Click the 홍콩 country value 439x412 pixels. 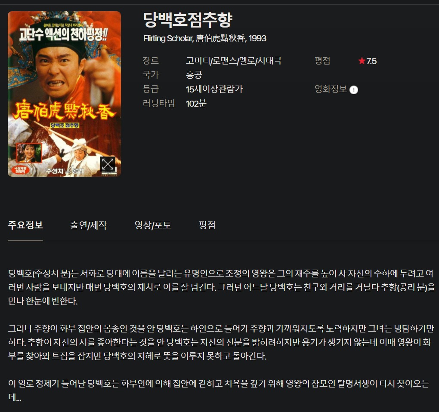coord(194,75)
